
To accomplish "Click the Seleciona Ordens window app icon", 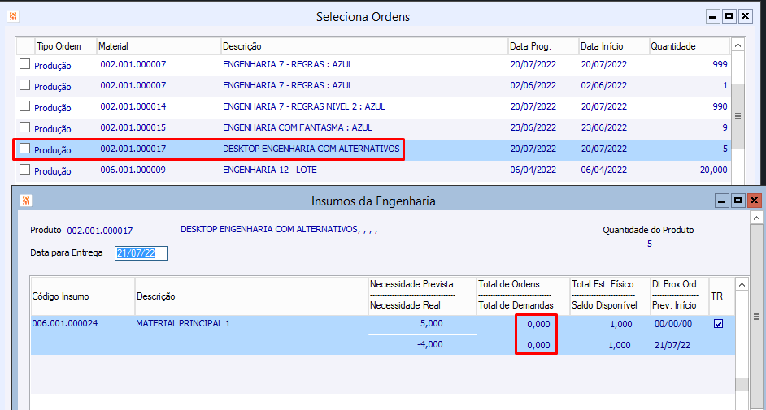I will [x=12, y=16].
